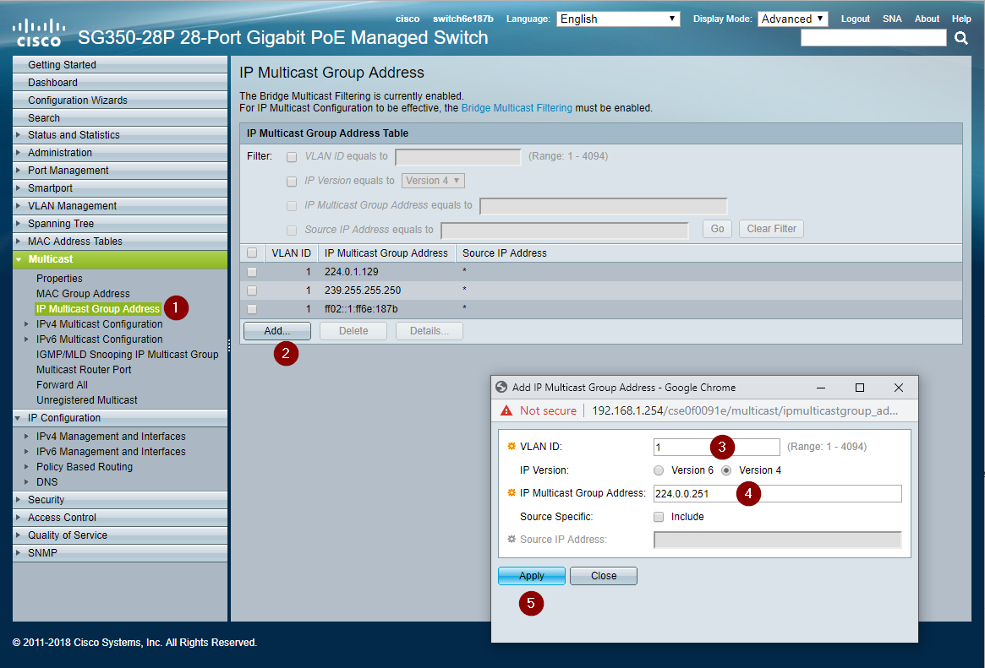Click the Not secure warning icon
This screenshot has height=668, width=985.
[506, 410]
